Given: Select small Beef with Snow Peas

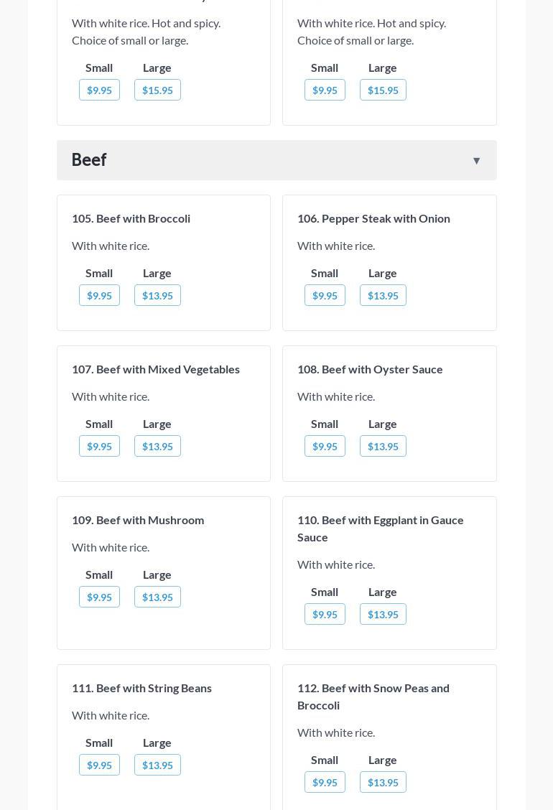Looking at the screenshot, I should pos(325,782).
